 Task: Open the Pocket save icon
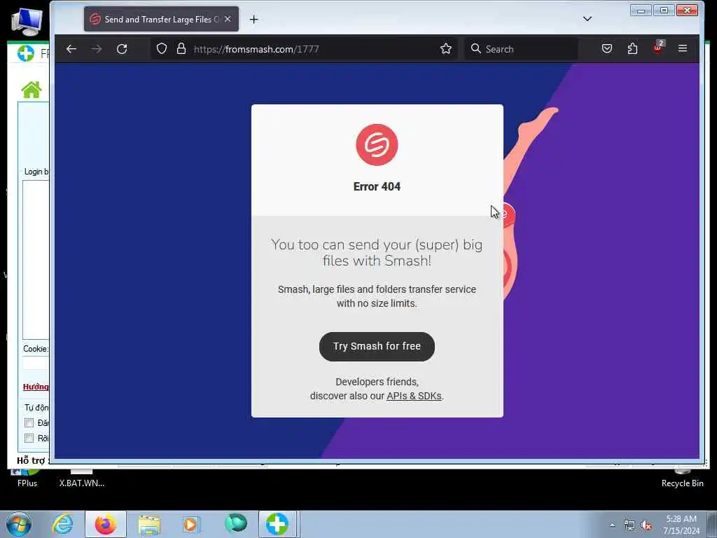coord(607,48)
